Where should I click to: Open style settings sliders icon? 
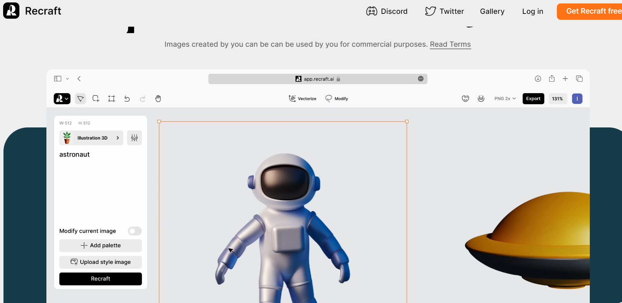134,138
